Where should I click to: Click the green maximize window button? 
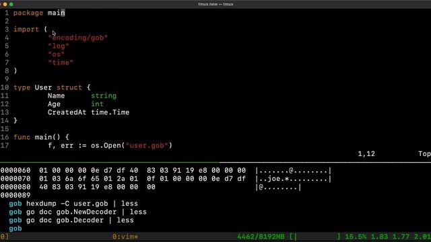coord(11,4)
